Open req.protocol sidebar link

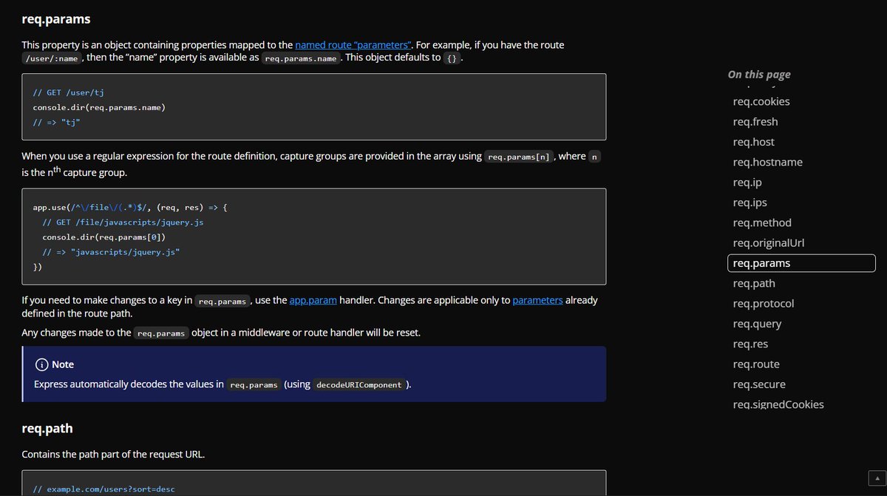coord(764,304)
